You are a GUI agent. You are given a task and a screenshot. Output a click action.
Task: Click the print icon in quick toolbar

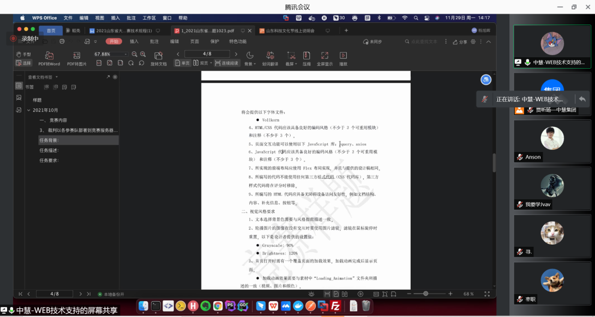62,41
